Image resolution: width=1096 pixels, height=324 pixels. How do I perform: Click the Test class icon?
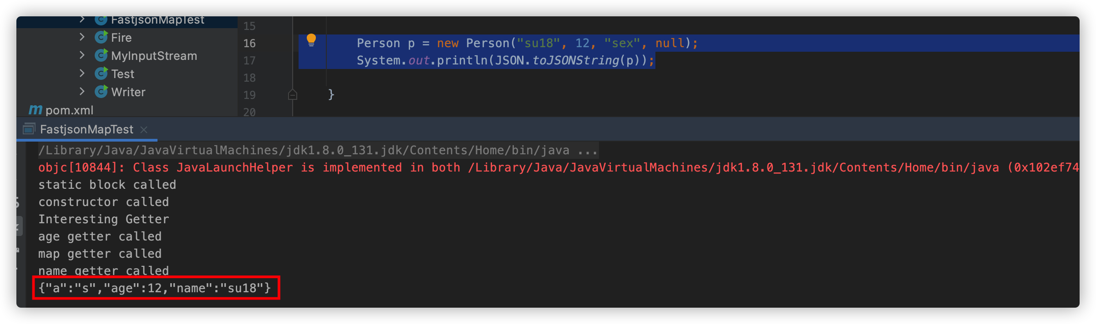coord(101,74)
